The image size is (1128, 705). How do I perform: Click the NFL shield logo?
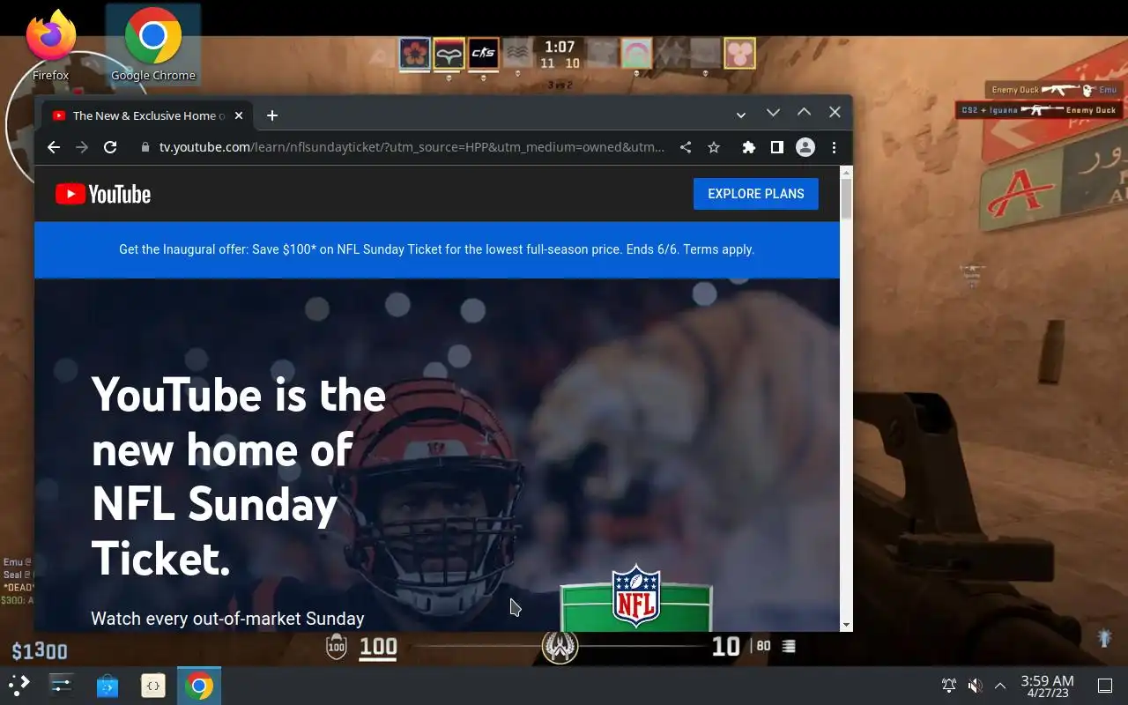coord(636,597)
